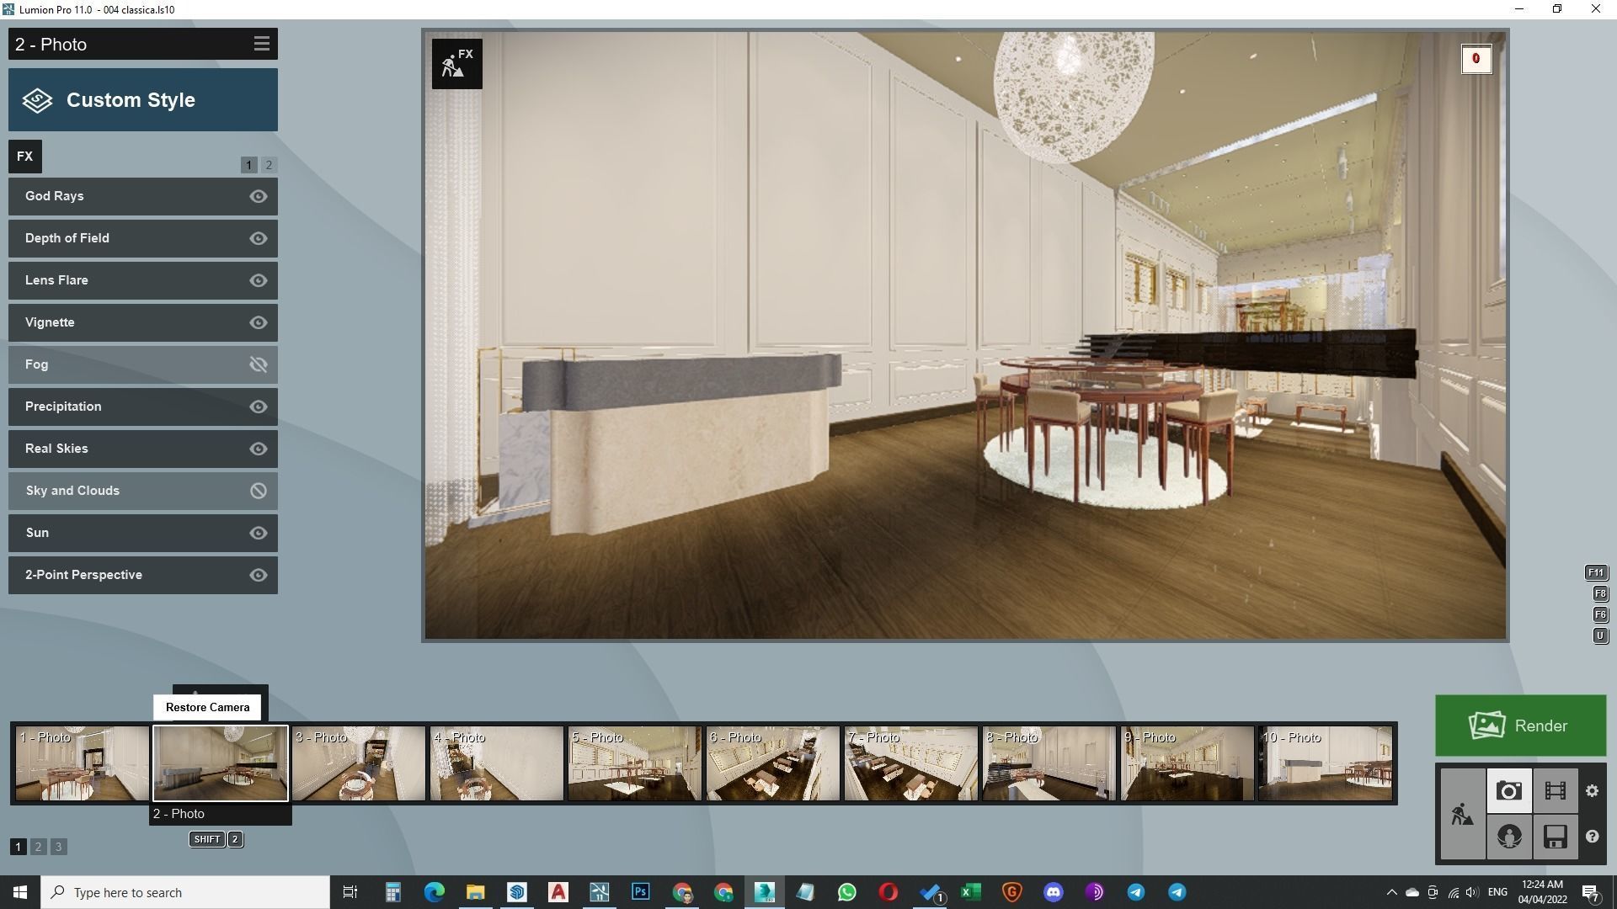Screen dimensions: 1617x909
Task: Click the red counter box in preview
Action: pos(1476,59)
